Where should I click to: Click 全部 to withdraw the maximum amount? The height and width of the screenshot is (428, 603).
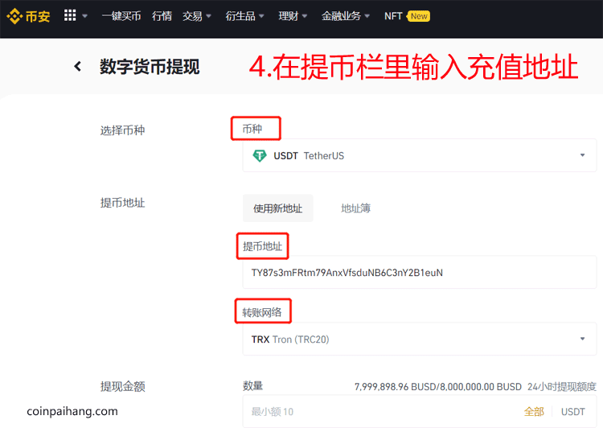click(x=534, y=411)
